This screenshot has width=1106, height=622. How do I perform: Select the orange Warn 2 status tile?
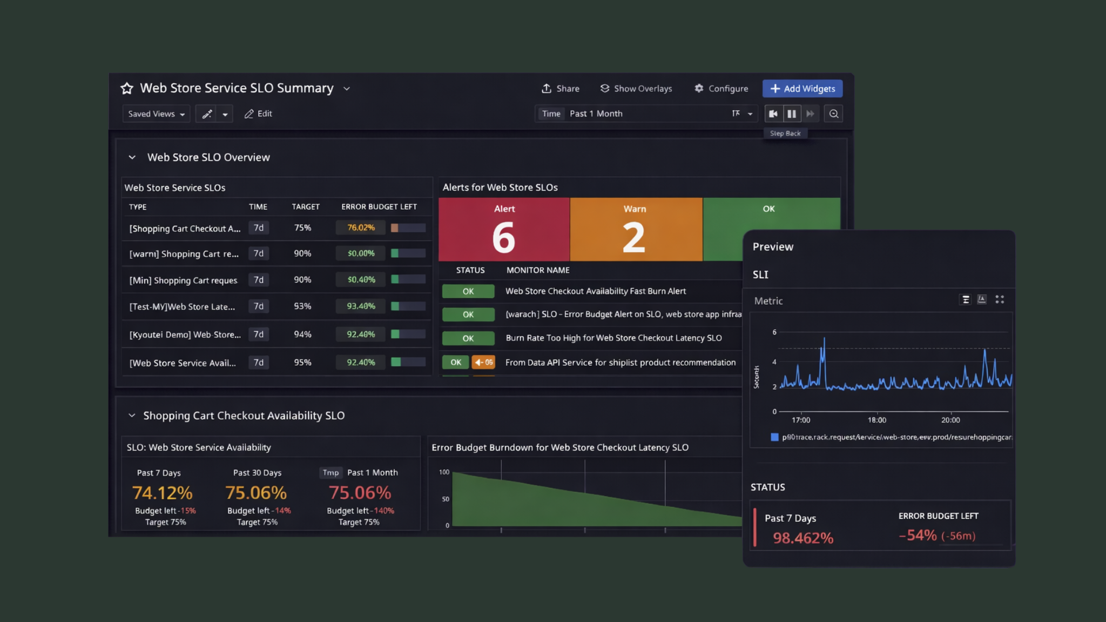[x=636, y=230]
